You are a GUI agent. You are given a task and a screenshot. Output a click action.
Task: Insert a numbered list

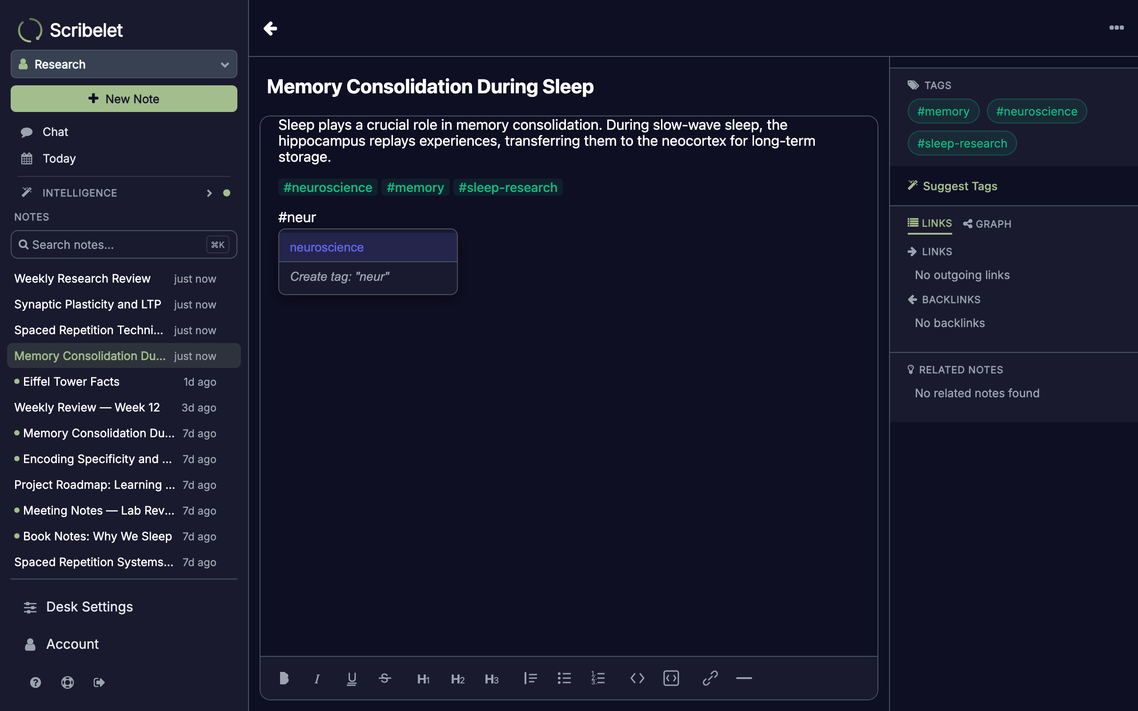point(598,678)
